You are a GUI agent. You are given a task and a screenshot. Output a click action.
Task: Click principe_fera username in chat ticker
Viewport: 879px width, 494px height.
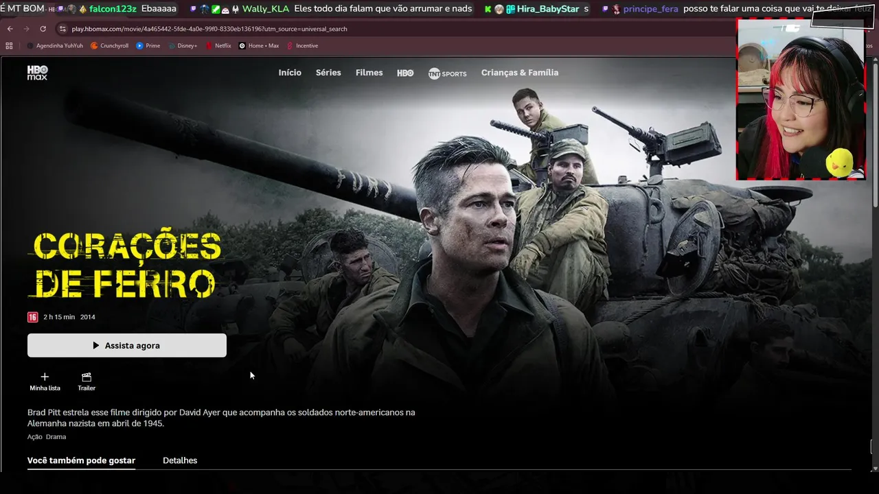coord(650,9)
